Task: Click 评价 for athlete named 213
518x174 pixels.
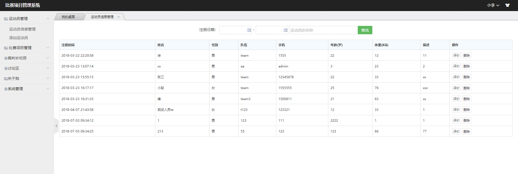Action: (x=456, y=131)
